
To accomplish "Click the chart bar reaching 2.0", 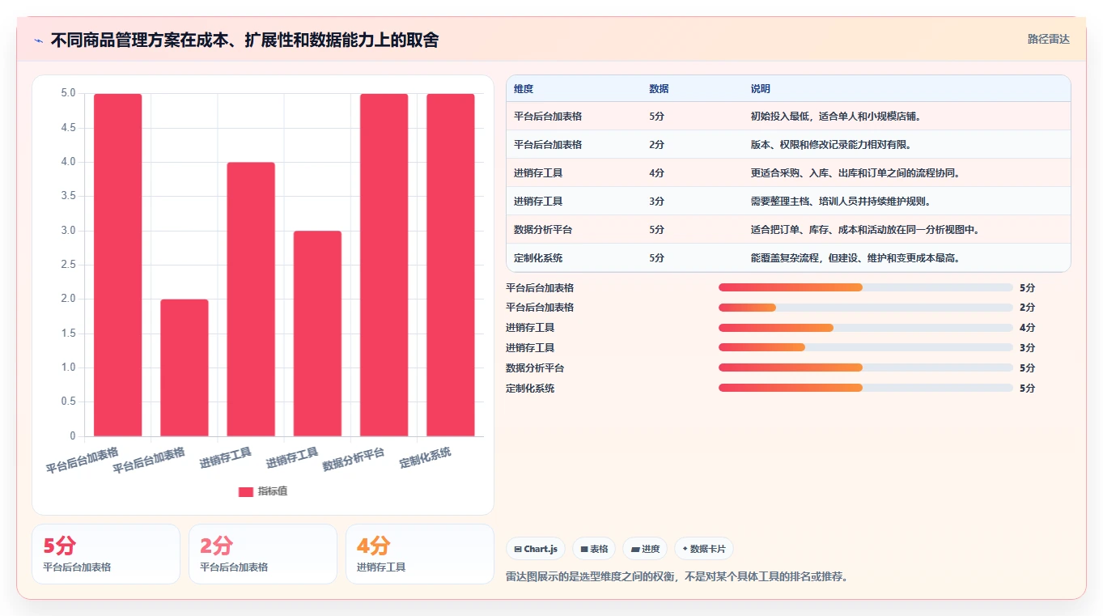I will (x=185, y=367).
